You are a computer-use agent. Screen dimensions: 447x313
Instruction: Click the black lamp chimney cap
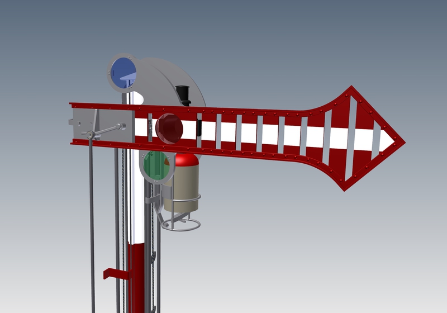183,94
